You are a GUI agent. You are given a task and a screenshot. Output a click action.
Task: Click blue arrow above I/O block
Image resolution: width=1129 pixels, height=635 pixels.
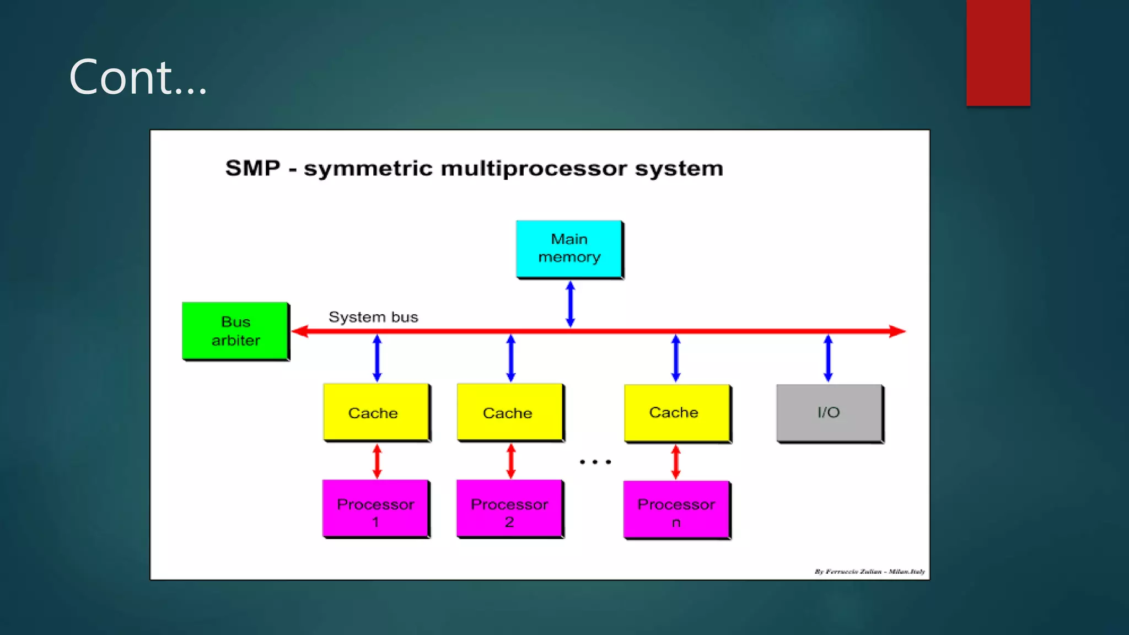[828, 358]
